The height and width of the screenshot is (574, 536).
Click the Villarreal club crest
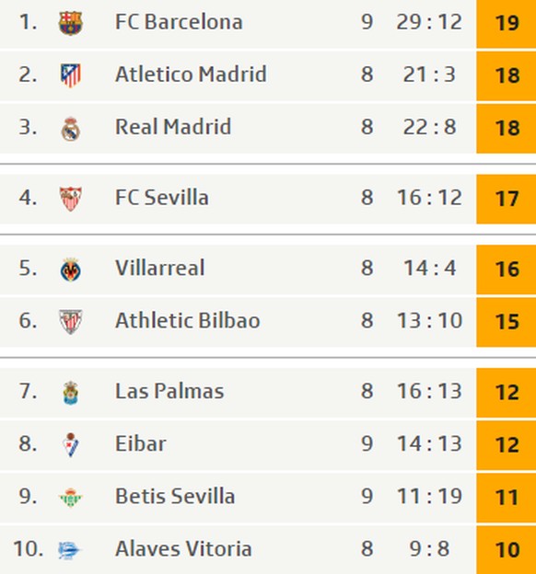tap(70, 270)
